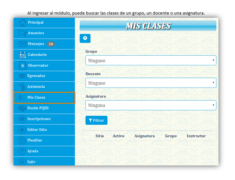
Task: Click the Docente field label
Action: pyautogui.click(x=93, y=74)
